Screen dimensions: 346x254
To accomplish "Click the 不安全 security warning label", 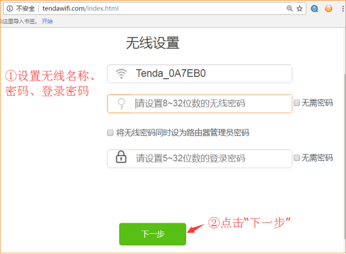I will click(26, 9).
